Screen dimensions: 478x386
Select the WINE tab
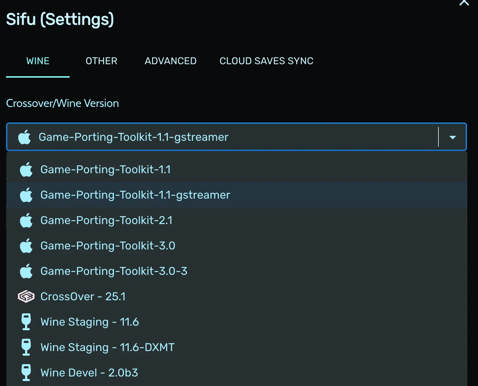click(38, 61)
